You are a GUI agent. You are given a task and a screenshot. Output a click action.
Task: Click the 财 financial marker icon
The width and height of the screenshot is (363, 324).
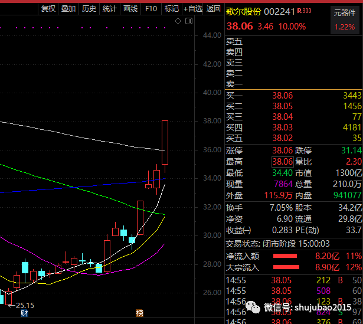pyautogui.click(x=24, y=313)
